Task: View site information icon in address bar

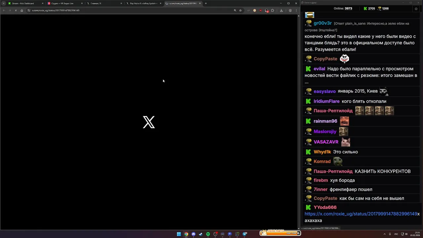Action: [x=29, y=10]
